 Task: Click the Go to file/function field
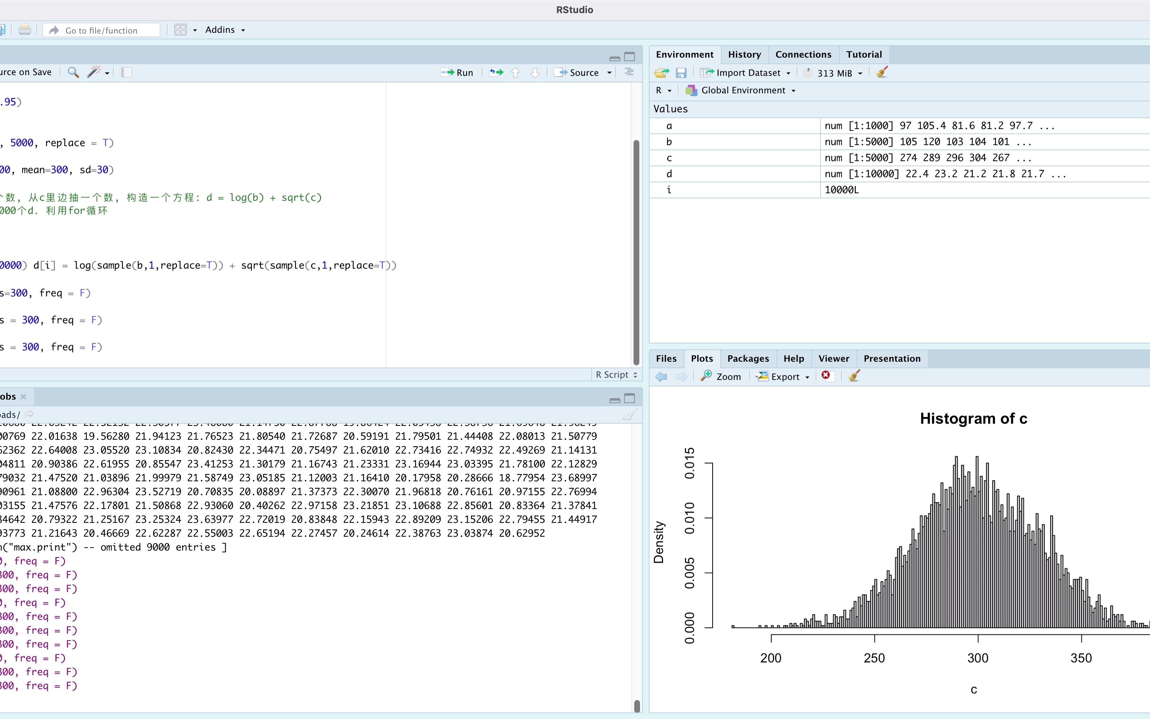tap(101, 30)
